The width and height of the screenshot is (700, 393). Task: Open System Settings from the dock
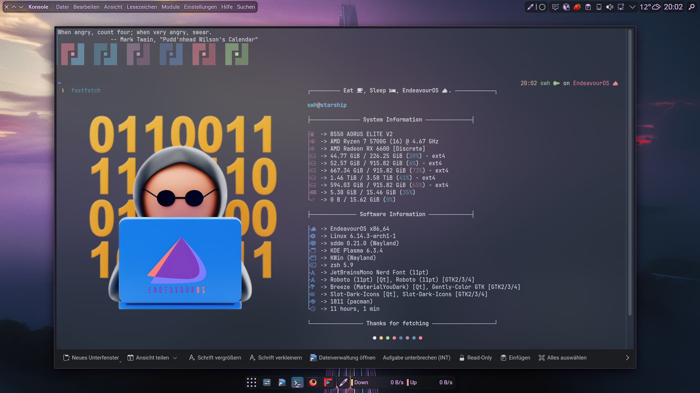(x=267, y=382)
